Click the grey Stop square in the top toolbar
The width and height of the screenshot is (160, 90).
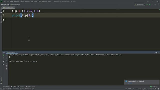point(155,4)
